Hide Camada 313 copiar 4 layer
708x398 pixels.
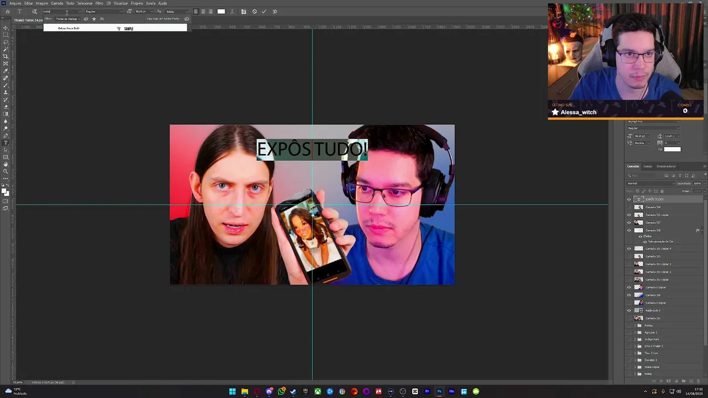coord(629,249)
